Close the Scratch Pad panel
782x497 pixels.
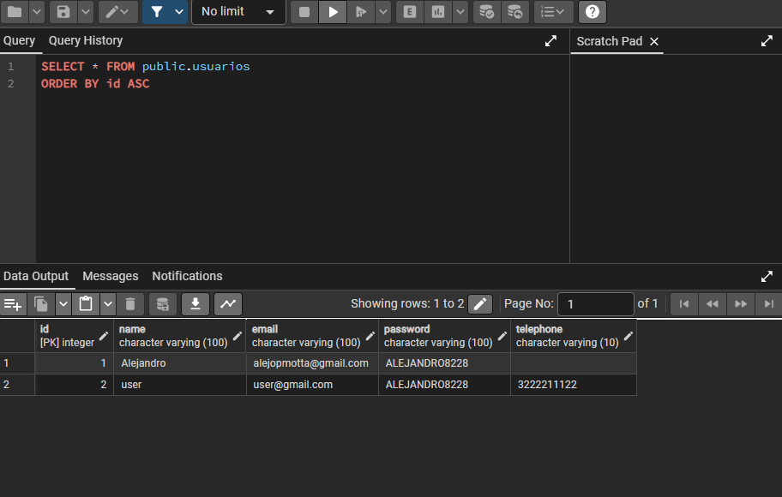coord(654,41)
